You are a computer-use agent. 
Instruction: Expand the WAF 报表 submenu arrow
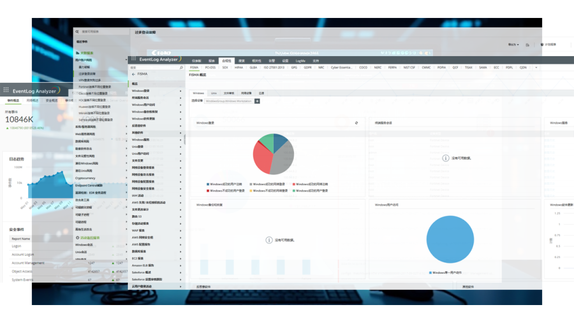tap(180, 230)
